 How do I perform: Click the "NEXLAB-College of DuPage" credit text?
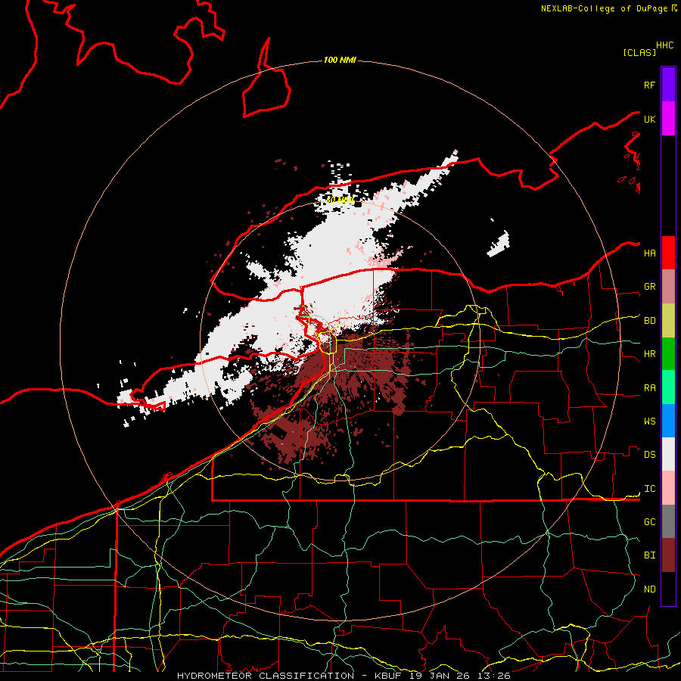(604, 8)
